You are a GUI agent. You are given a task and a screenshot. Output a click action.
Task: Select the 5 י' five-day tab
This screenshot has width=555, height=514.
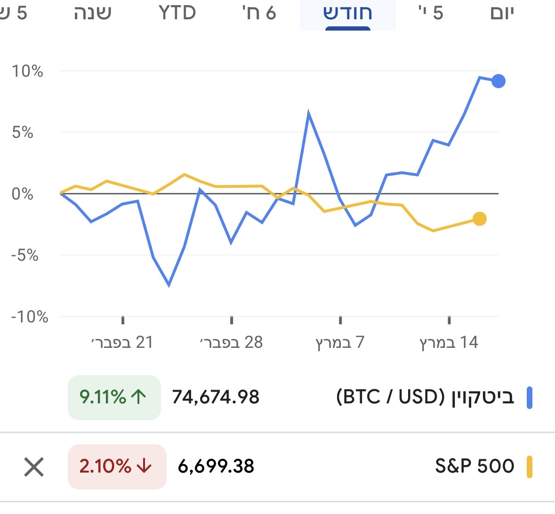tap(431, 13)
